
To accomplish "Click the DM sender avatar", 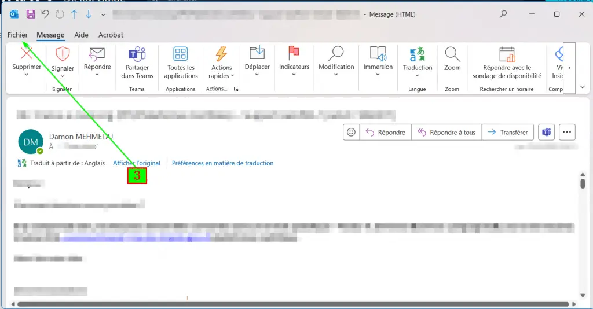I will point(31,142).
